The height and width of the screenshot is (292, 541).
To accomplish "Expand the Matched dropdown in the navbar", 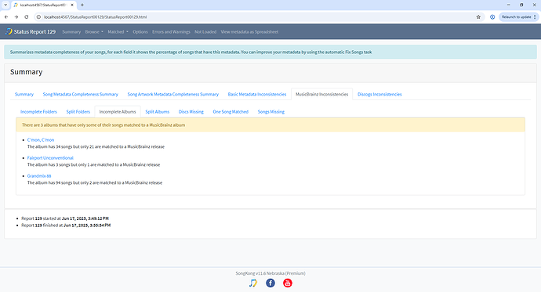I will click(x=118, y=31).
